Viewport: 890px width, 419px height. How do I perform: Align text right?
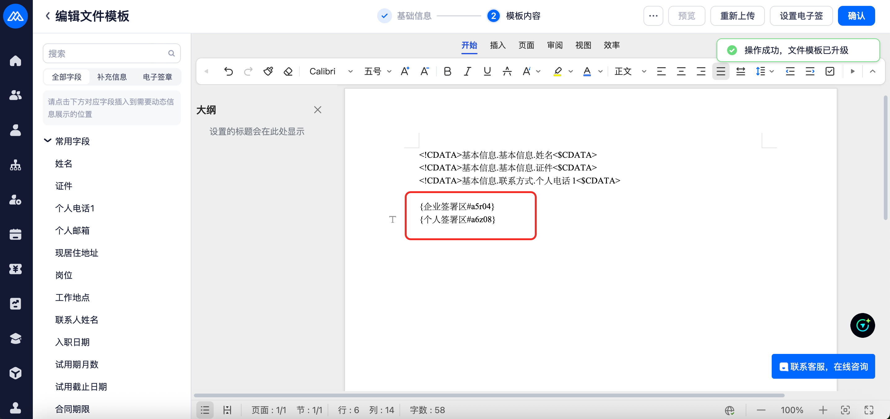(x=701, y=72)
